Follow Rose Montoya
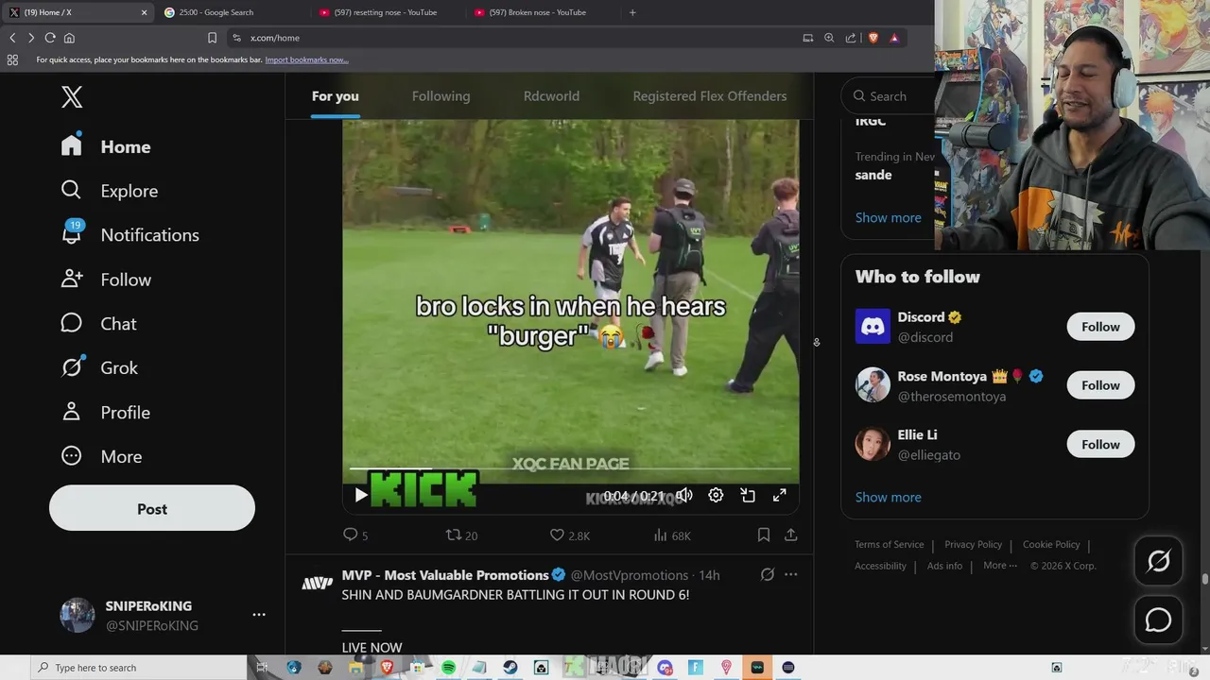 pyautogui.click(x=1100, y=385)
